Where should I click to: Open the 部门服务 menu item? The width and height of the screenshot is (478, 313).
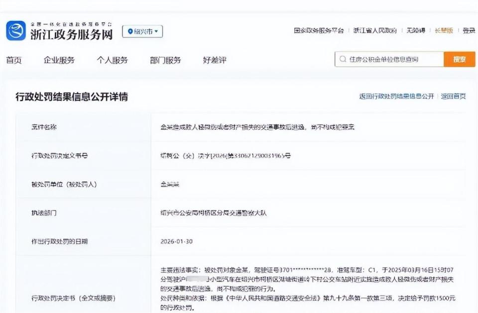pos(165,60)
